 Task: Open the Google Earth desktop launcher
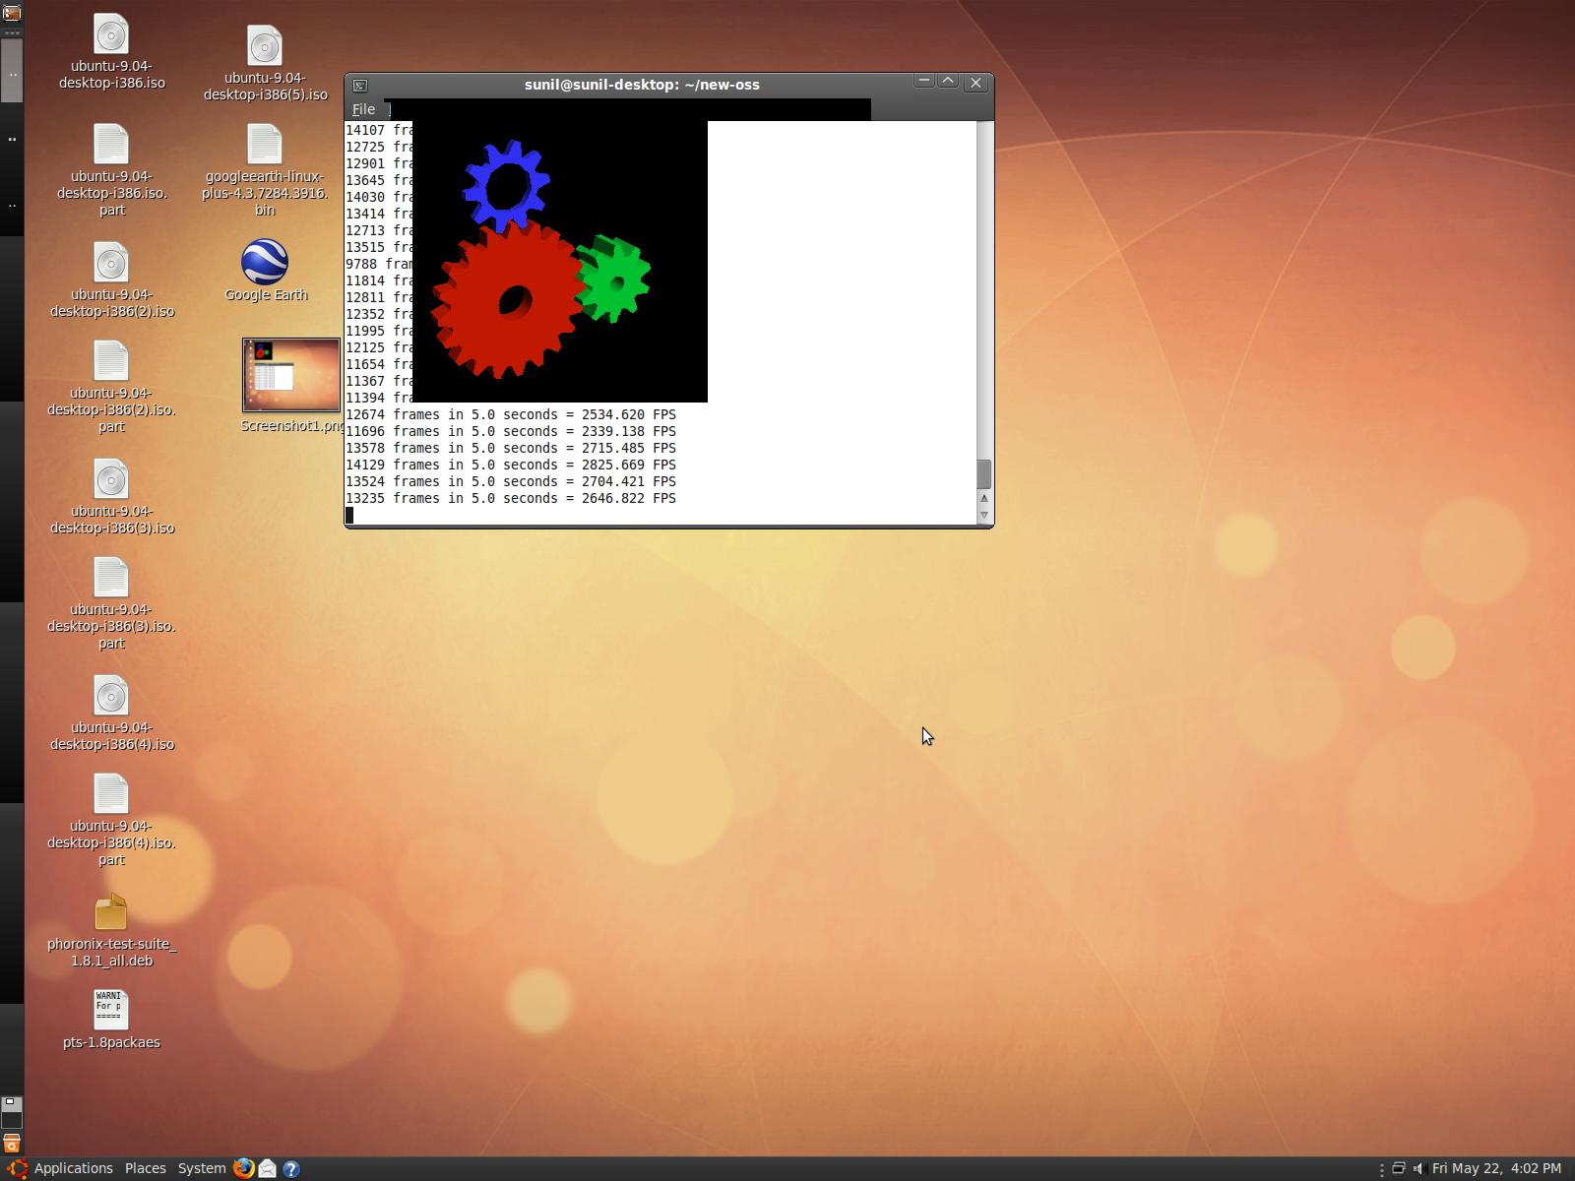(x=265, y=263)
